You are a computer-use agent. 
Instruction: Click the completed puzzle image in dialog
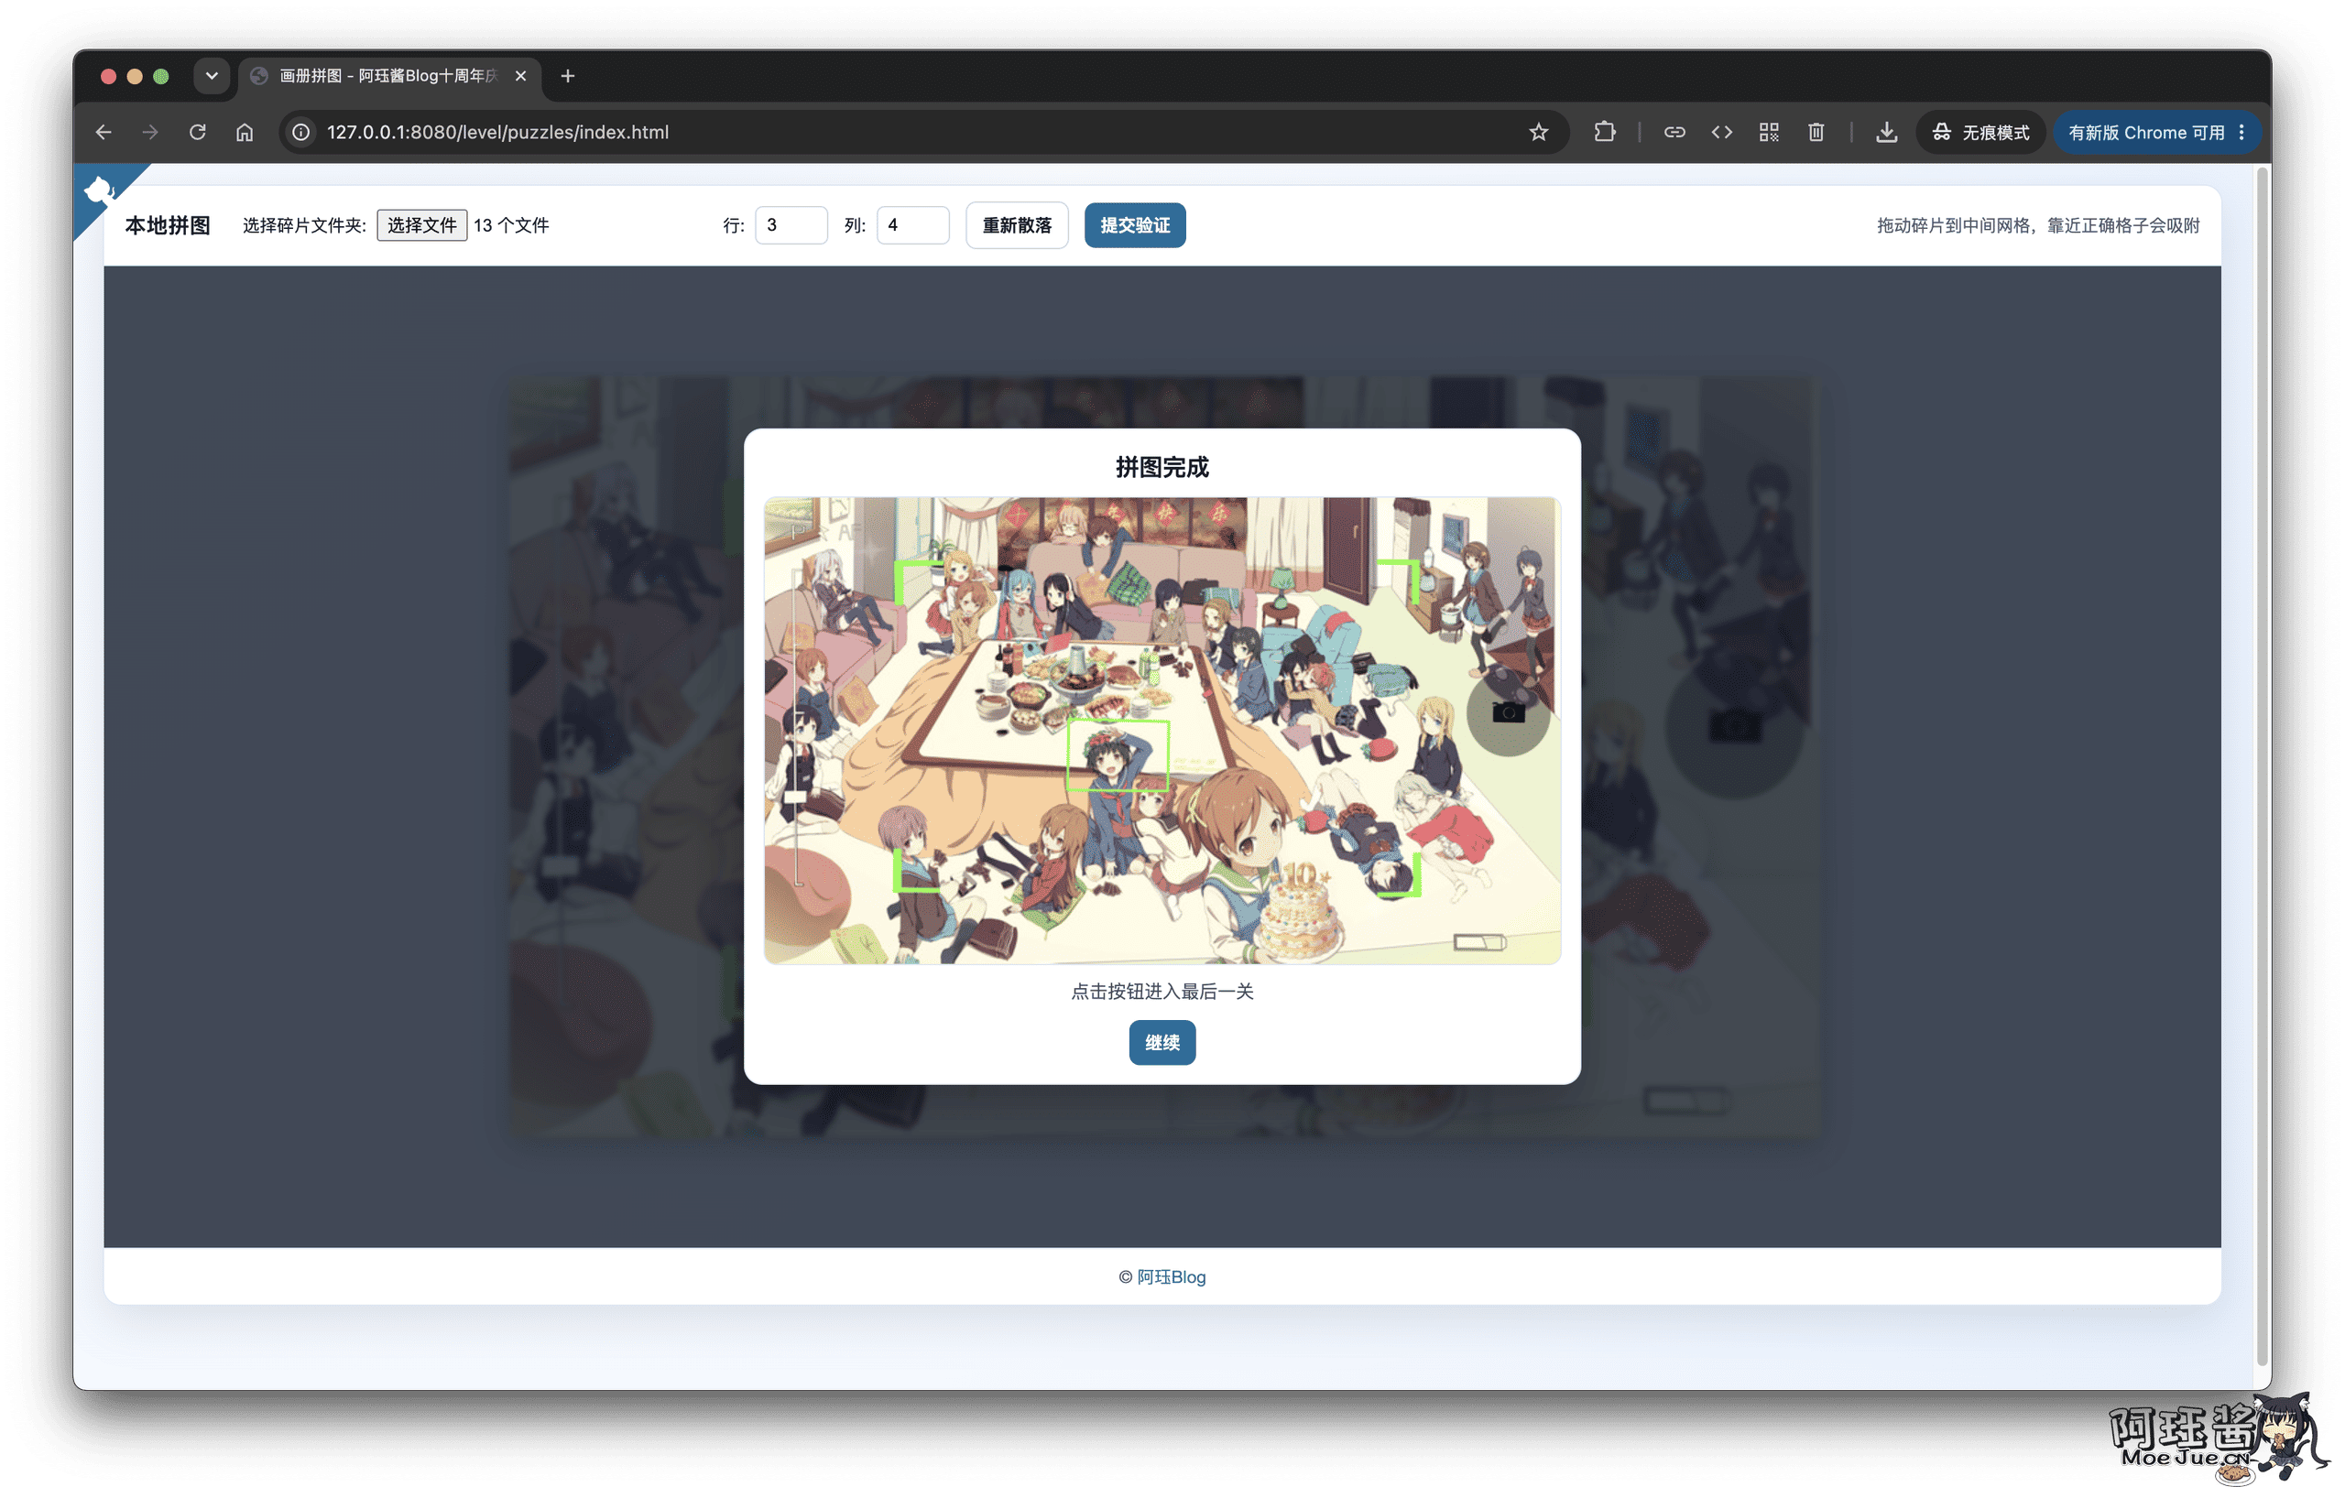[1162, 730]
